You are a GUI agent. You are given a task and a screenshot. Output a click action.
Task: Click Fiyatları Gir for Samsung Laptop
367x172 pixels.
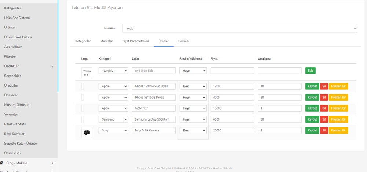(338, 119)
